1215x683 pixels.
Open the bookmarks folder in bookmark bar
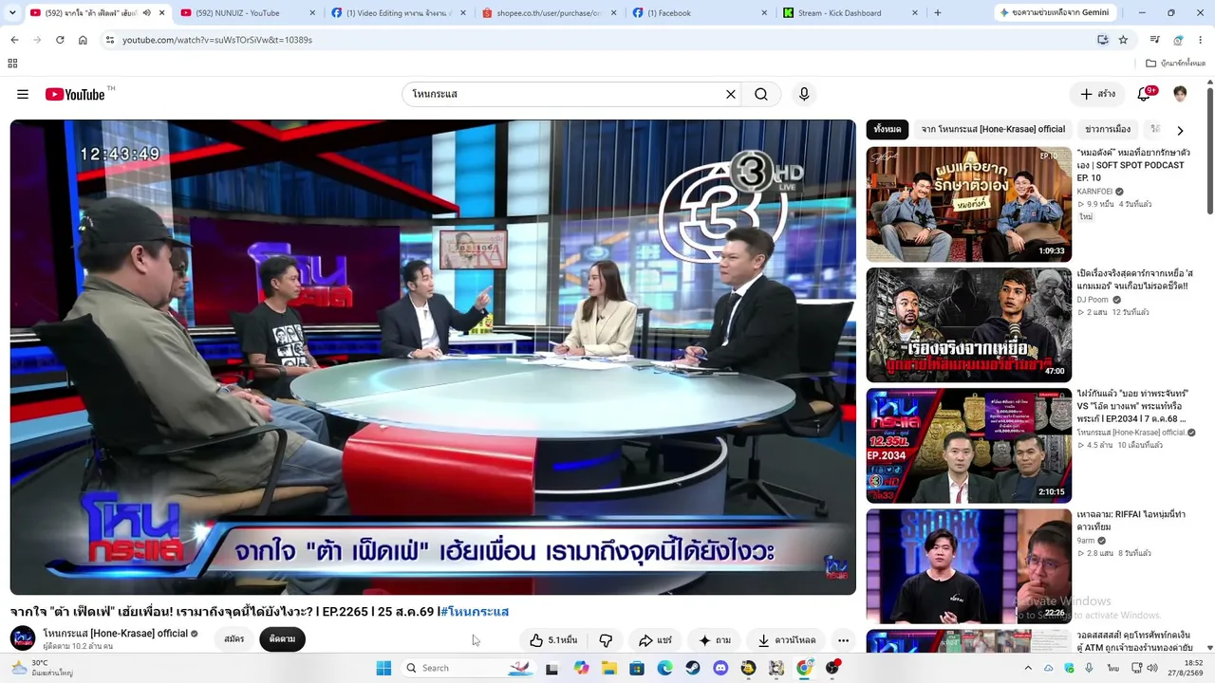(1175, 64)
